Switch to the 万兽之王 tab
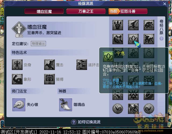Viewport: 172px width, 134px height. (86, 11)
